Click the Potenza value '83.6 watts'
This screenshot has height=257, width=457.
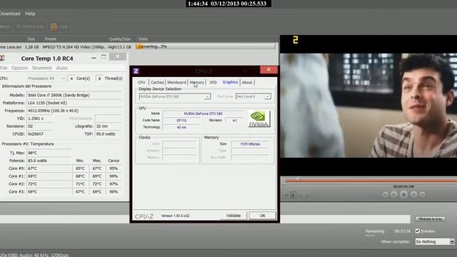point(37,161)
